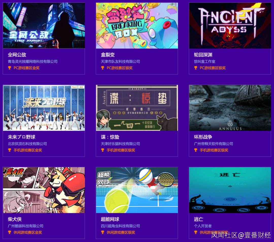Open the Ancient Abyss game thumbnail
The height and width of the screenshot is (242, 274).
[x=230, y=26]
